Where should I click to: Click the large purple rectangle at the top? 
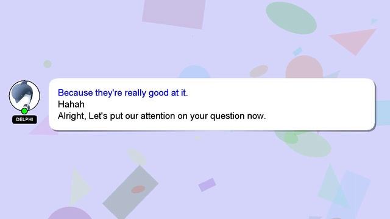tap(174, 13)
